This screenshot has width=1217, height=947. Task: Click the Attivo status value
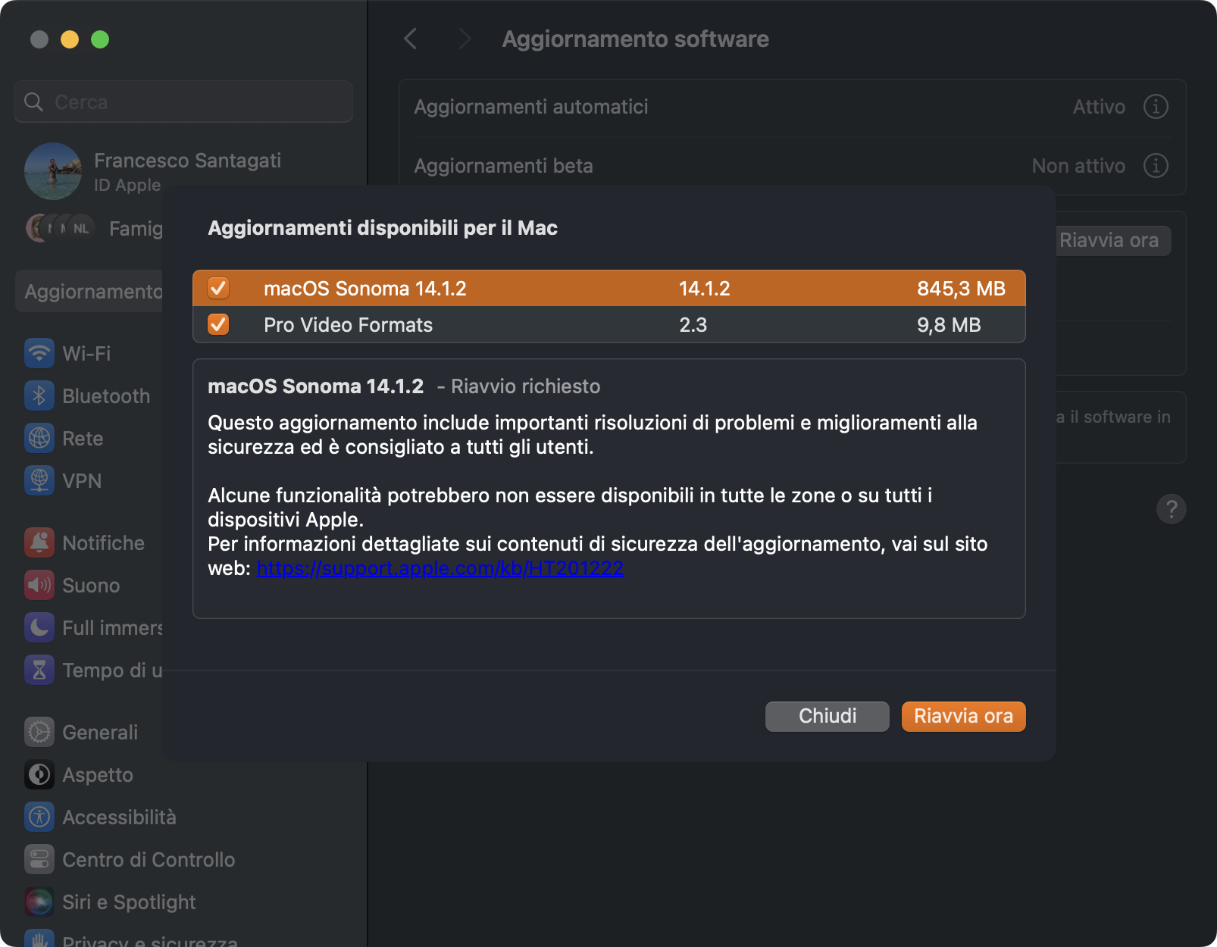coord(1099,107)
